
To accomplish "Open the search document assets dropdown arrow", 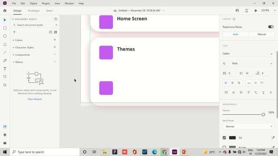I will point(56,25).
